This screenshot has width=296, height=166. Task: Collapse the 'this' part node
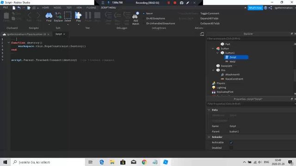(213, 70)
